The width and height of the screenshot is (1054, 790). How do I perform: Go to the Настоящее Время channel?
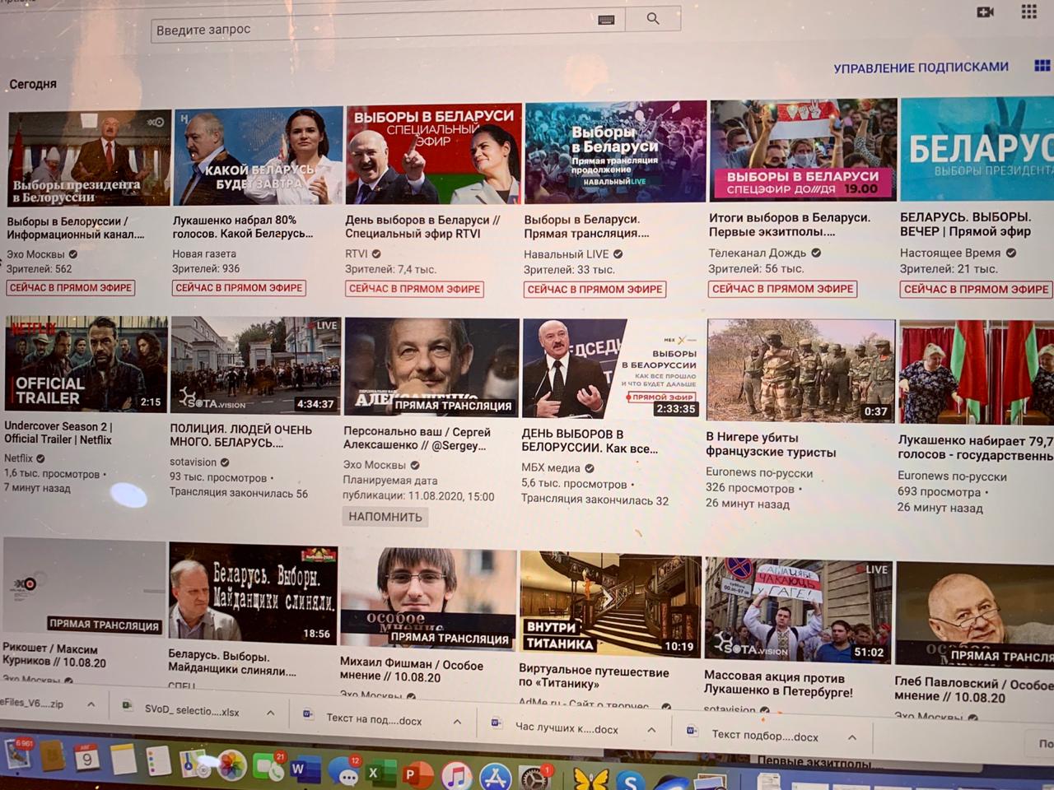[950, 253]
